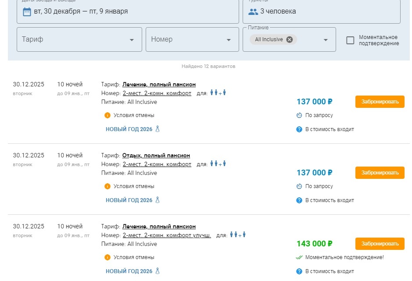The image size is (412, 281).
Task: Click the green double-check instant confirmation icon
Action: (x=299, y=257)
